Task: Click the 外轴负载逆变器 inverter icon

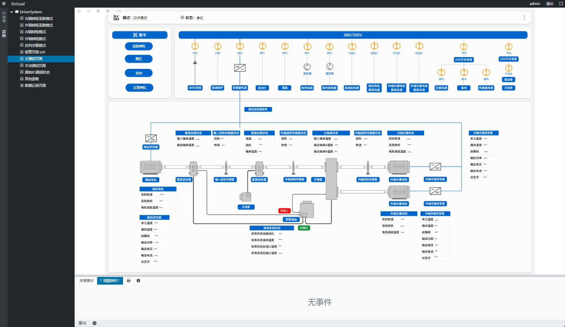Action: click(x=435, y=191)
